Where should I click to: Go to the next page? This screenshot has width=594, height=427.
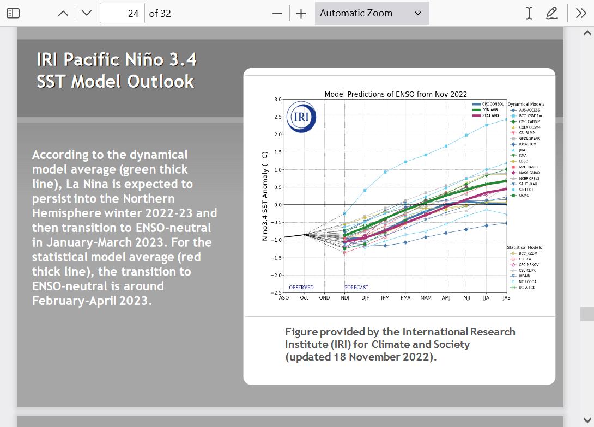(x=86, y=13)
